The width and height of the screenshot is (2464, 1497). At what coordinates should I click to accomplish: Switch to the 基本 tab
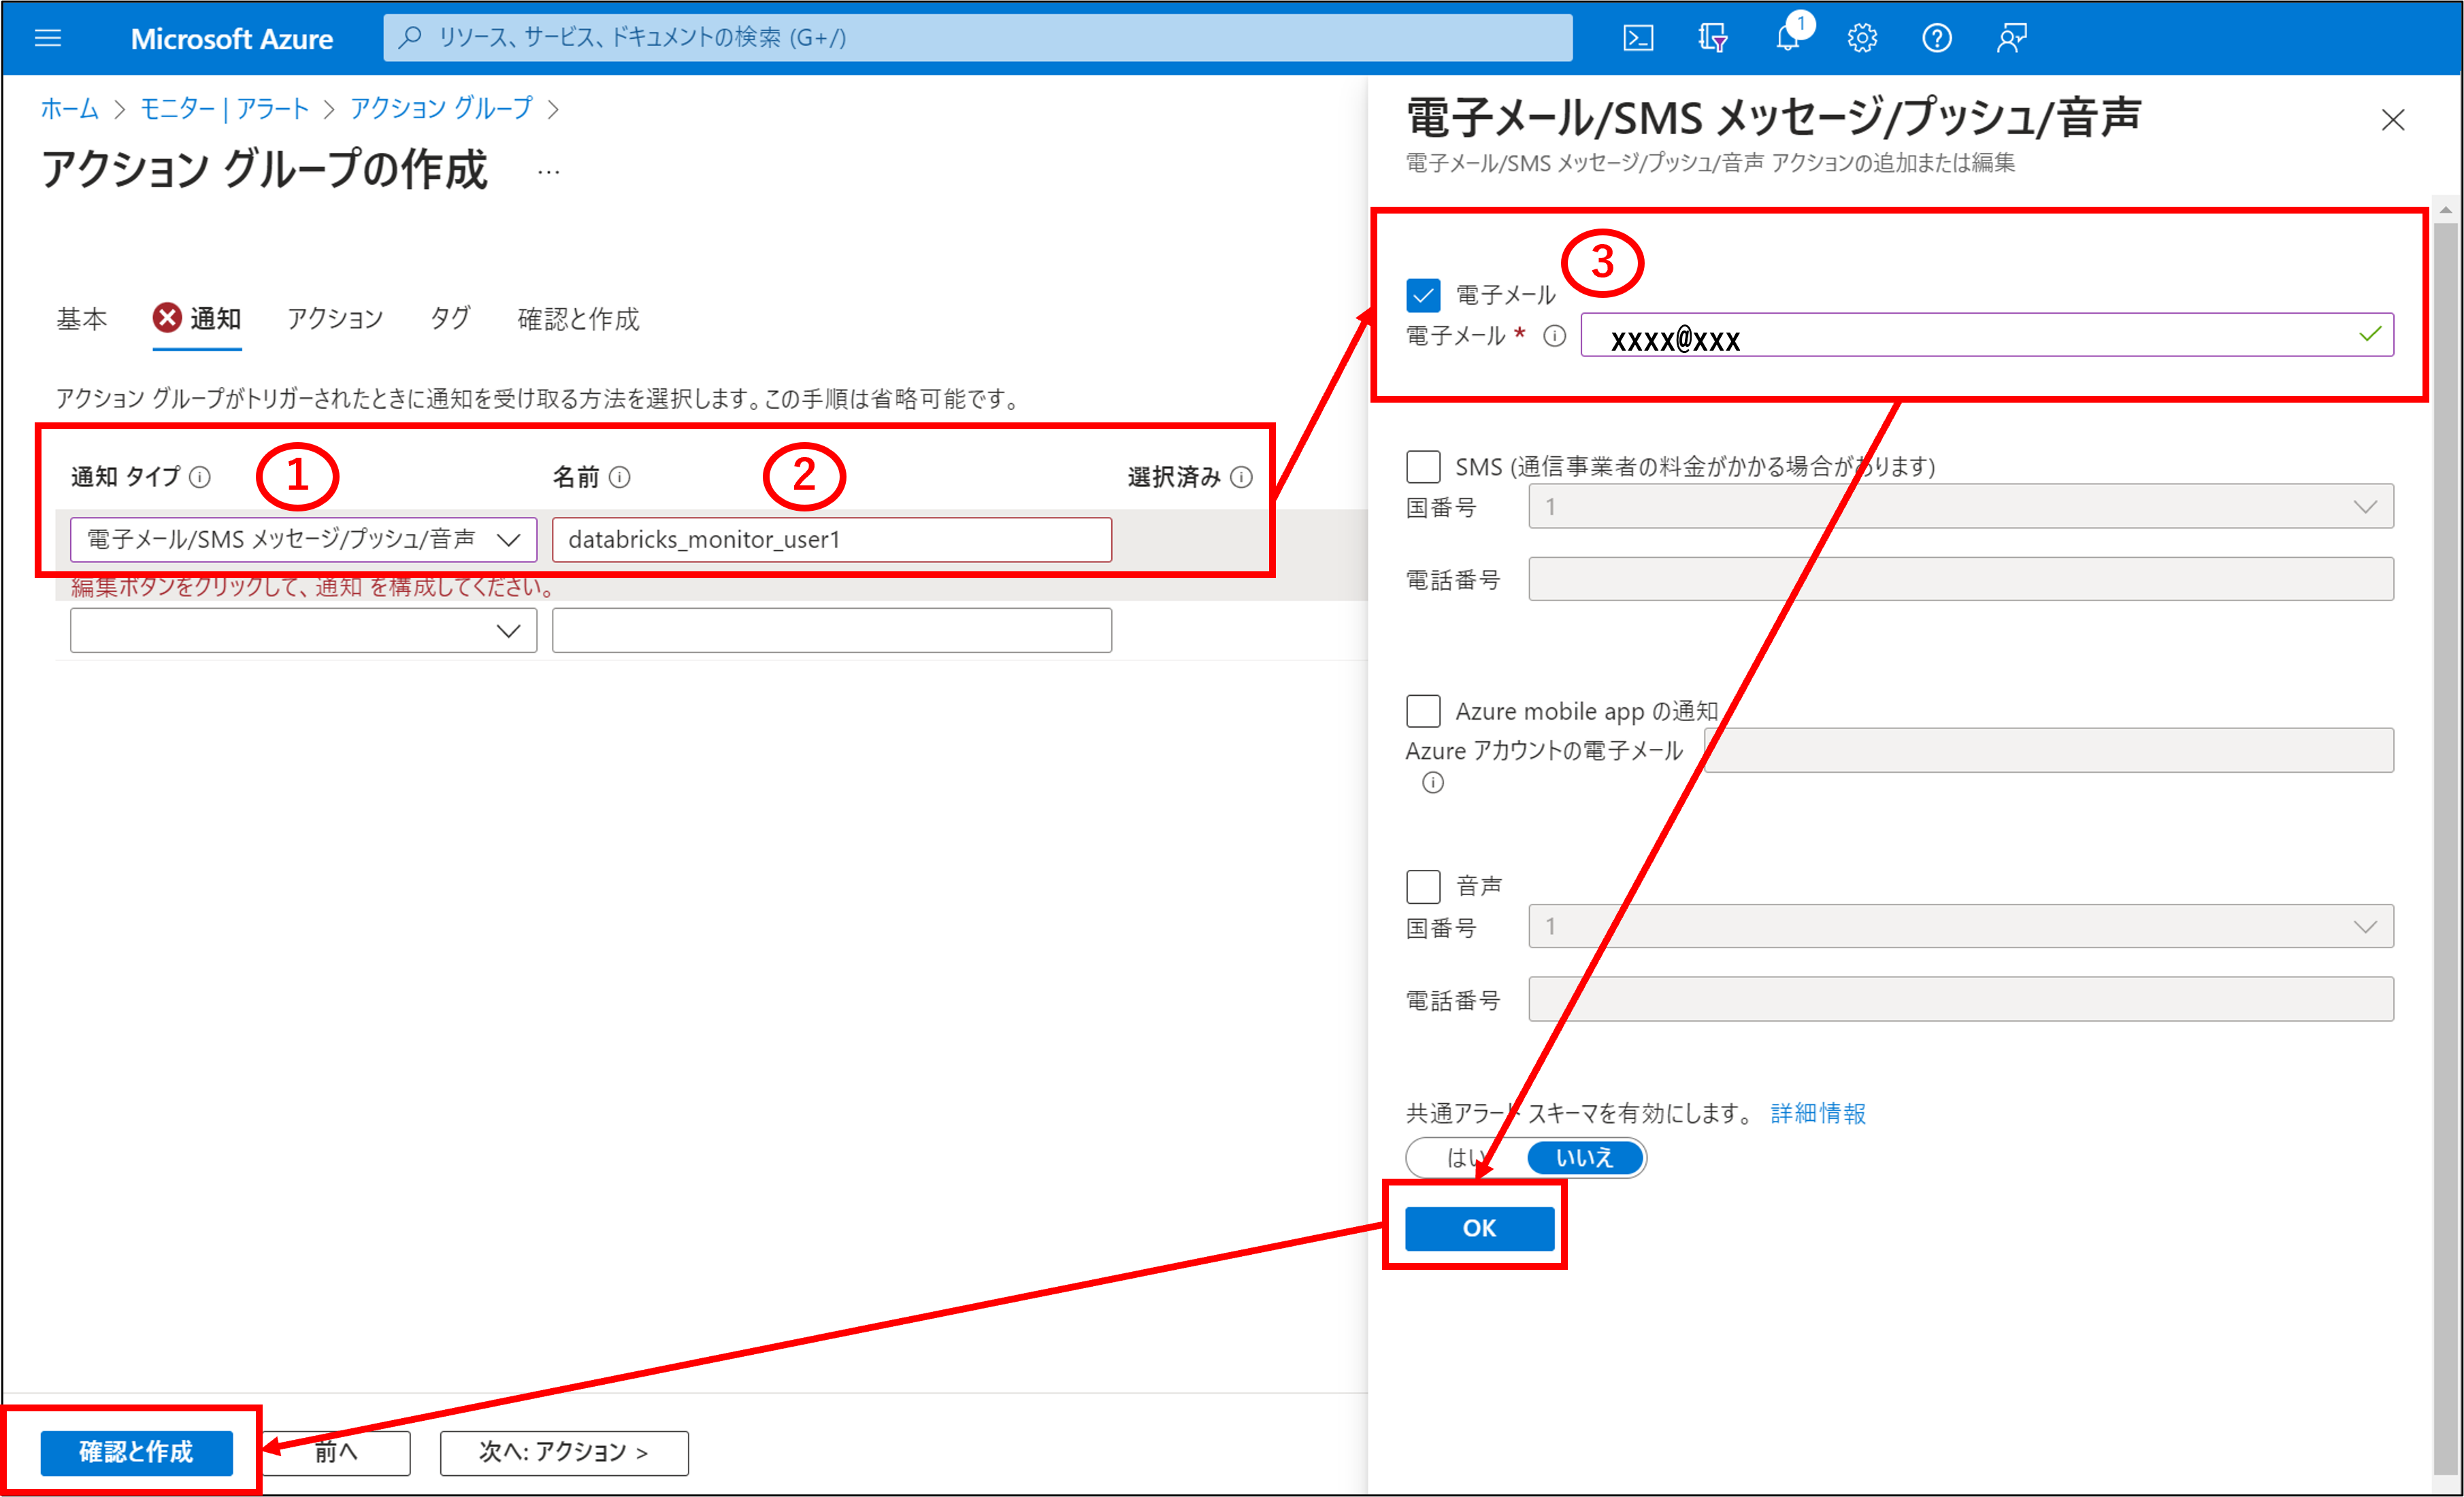(x=81, y=319)
